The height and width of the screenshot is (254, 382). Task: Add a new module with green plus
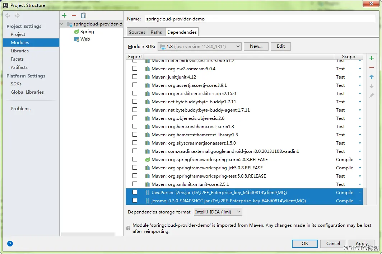(64, 15)
